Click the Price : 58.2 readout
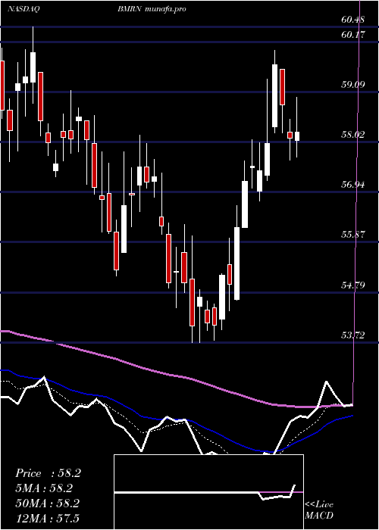The image size is (379, 530). click(48, 473)
